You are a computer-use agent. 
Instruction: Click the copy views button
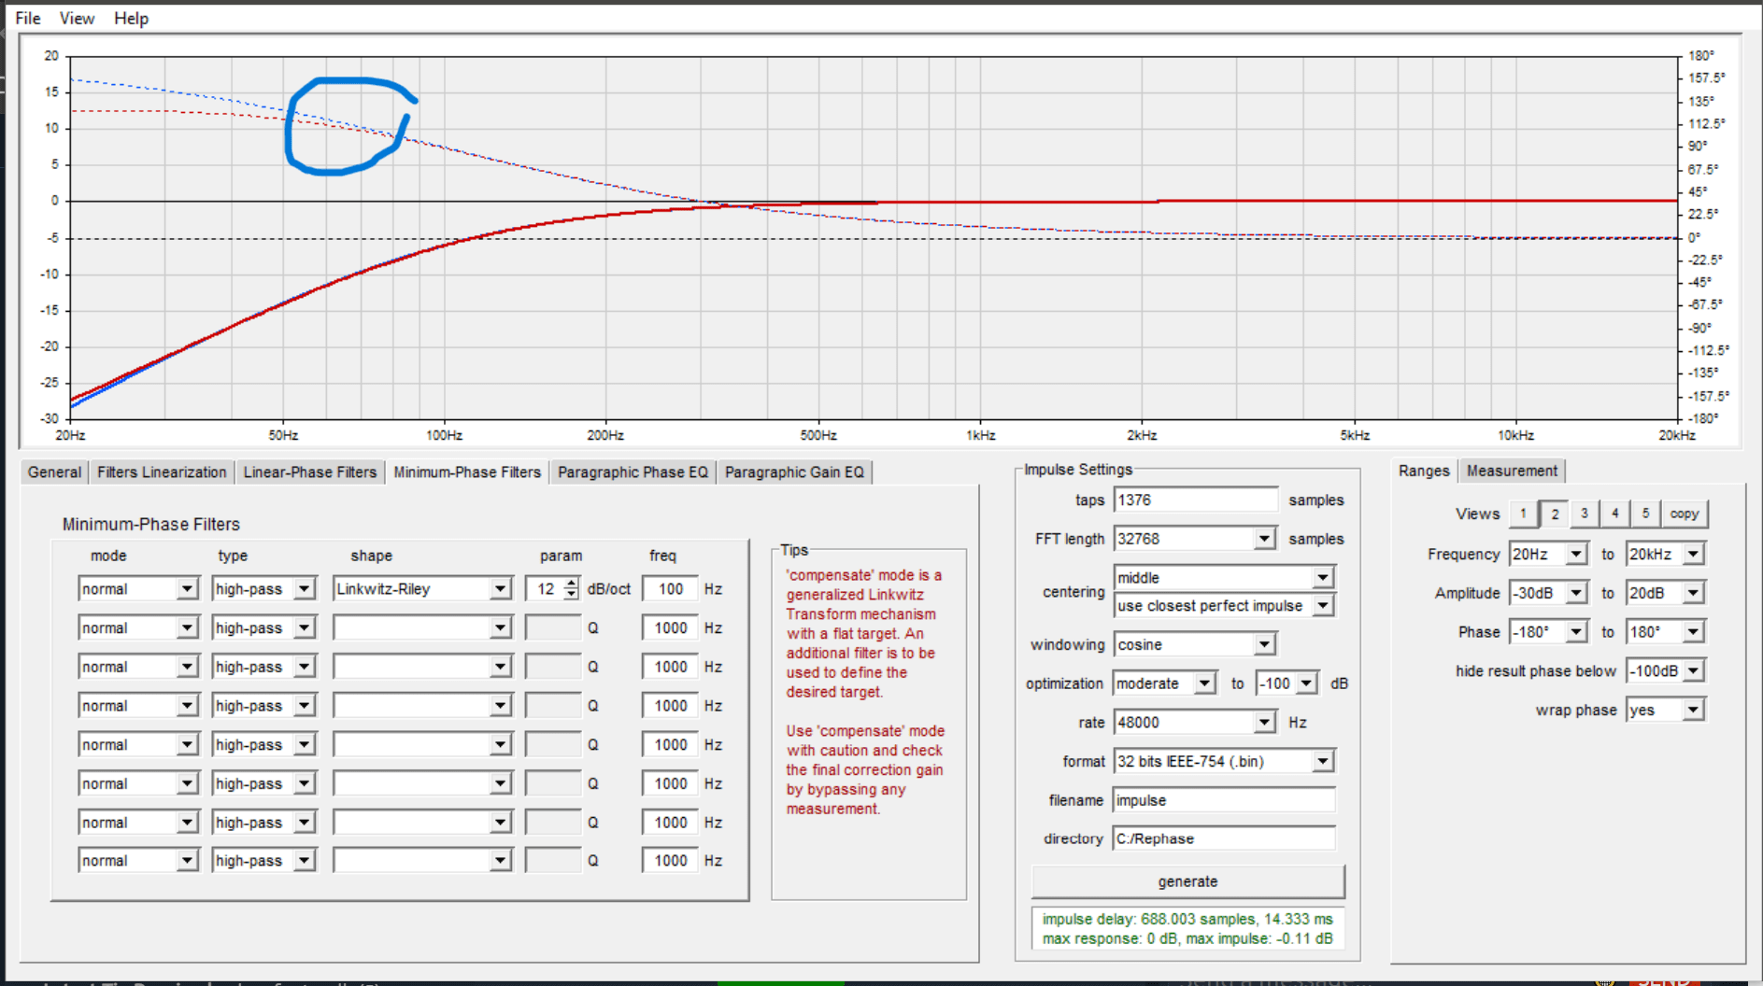[x=1684, y=514]
